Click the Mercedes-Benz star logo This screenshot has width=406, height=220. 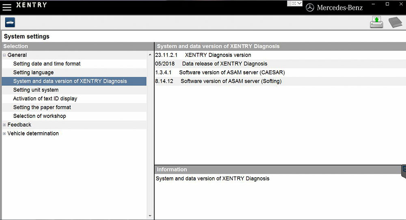(310, 7)
